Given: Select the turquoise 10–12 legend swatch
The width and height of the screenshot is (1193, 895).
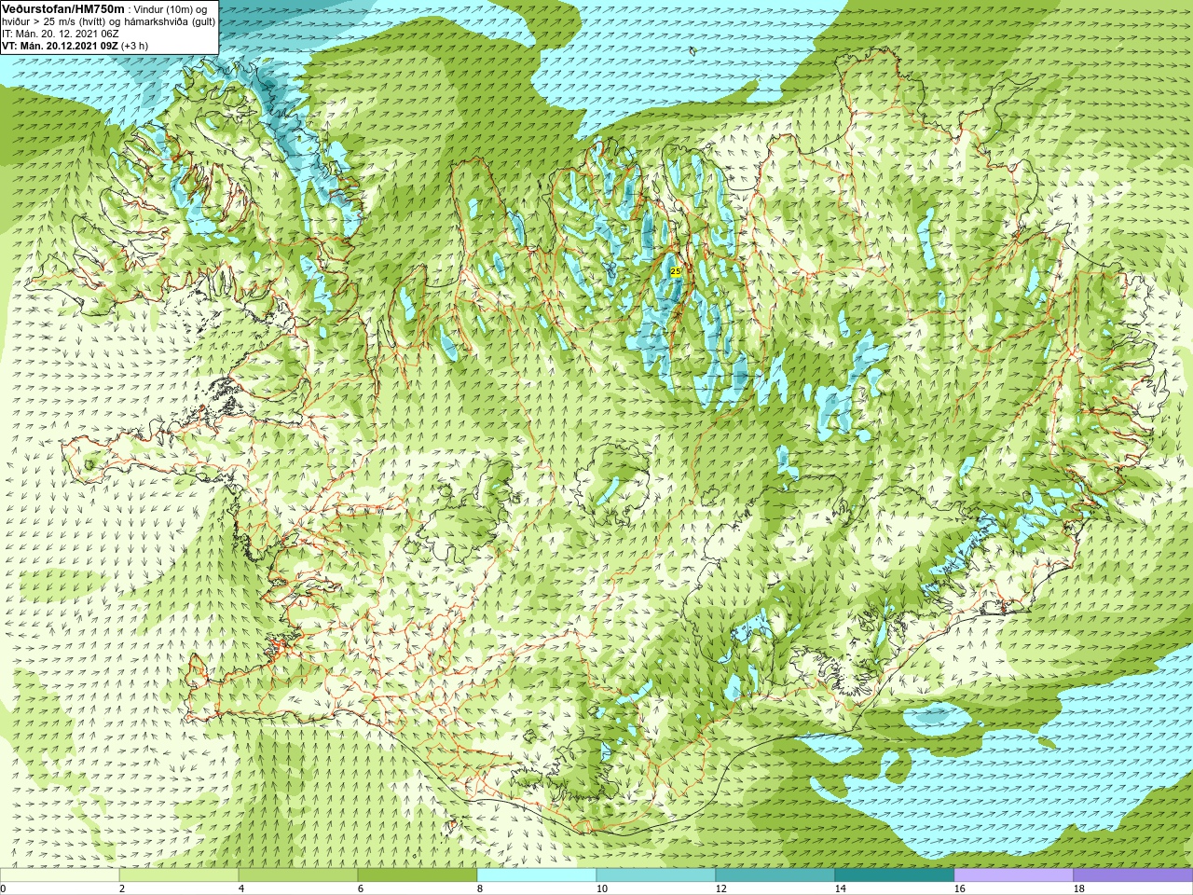Looking at the screenshot, I should click(x=656, y=875).
